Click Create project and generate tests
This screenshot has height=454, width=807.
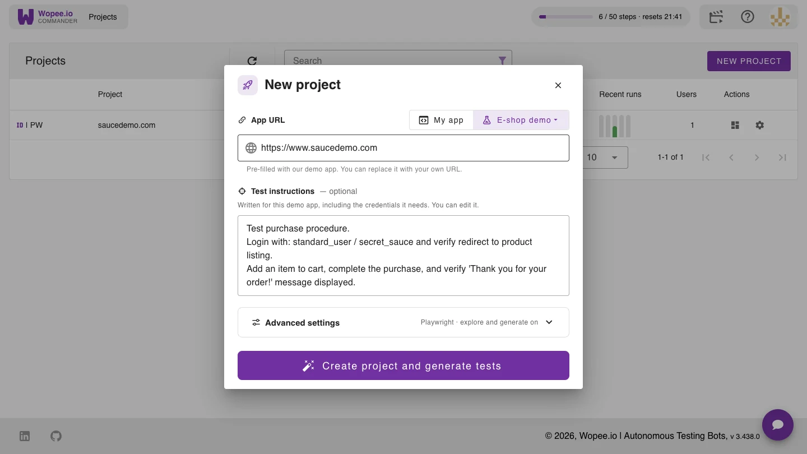click(403, 365)
